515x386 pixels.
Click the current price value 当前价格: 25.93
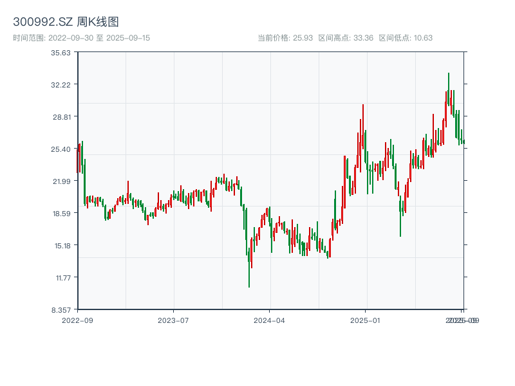pos(285,38)
